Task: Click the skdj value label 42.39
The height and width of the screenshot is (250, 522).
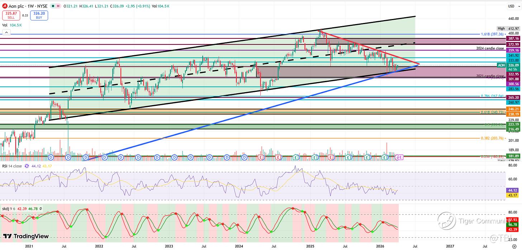Action: click(513, 229)
